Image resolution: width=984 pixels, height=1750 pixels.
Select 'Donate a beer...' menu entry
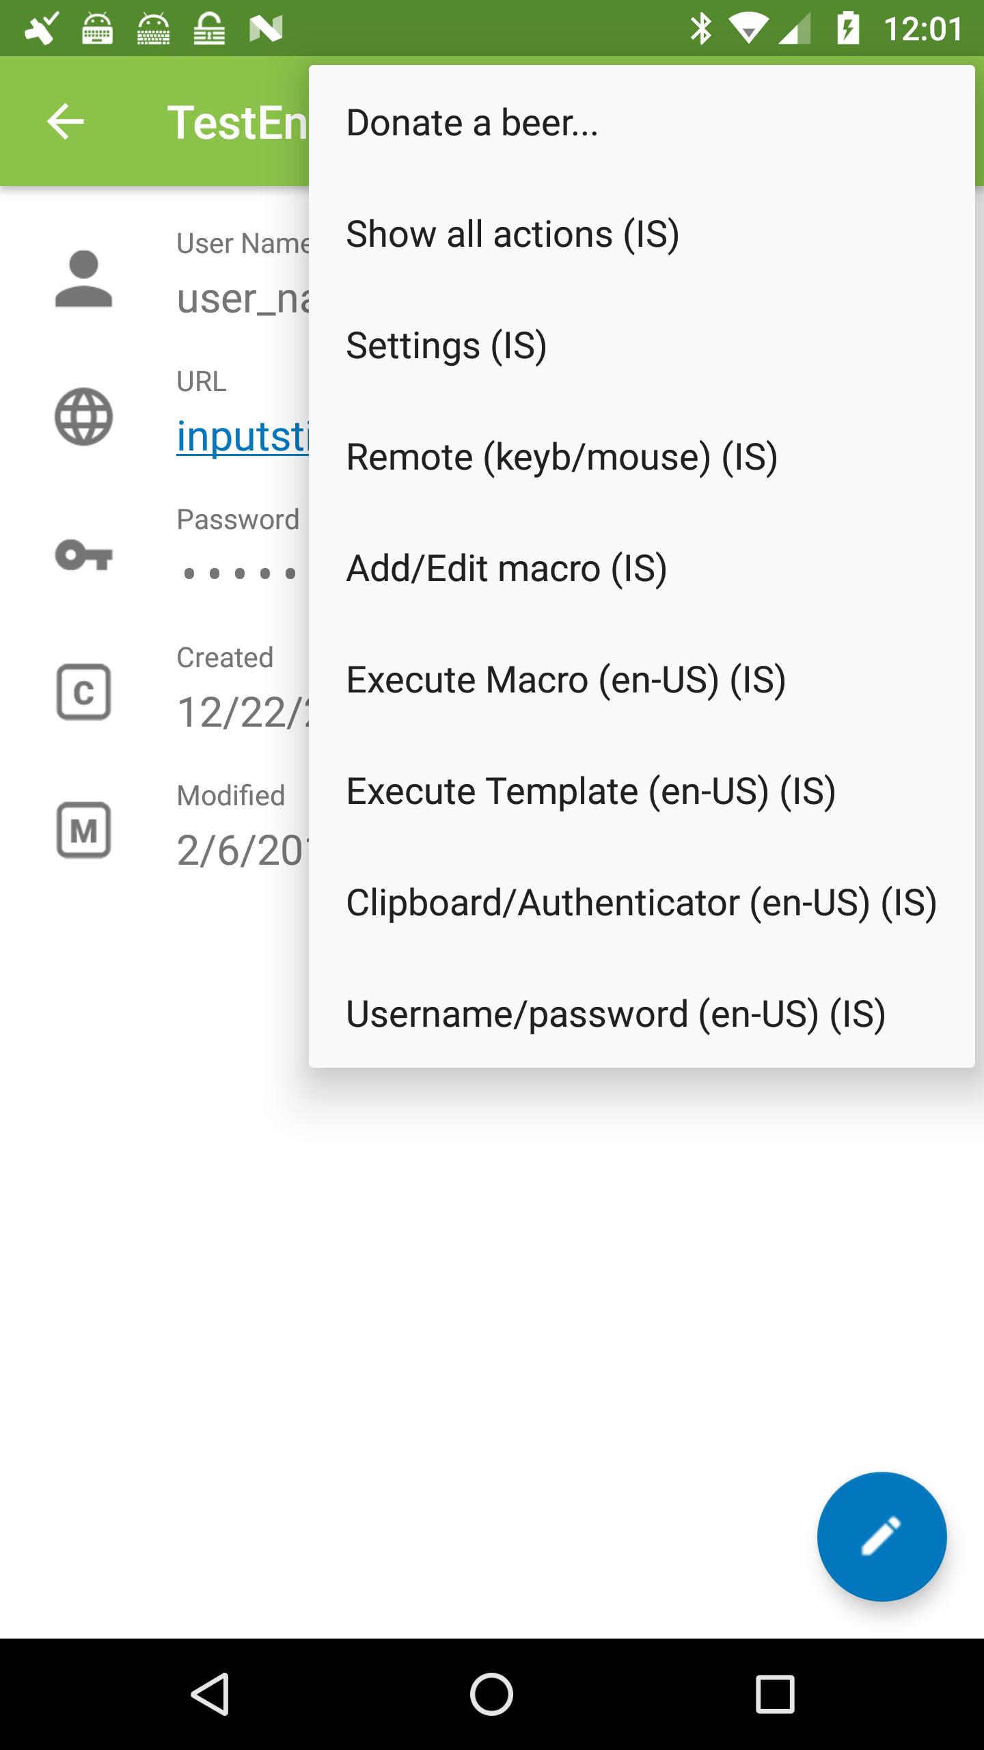[642, 123]
